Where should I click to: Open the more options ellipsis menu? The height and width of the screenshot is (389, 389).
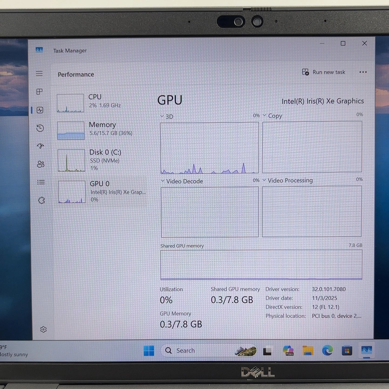click(363, 72)
